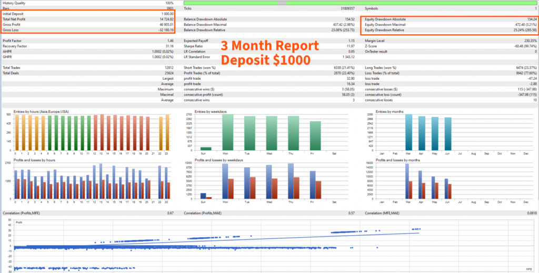Screen dimensions: 539x273
Task: Select Balance Drawdown Relative value 23.08% (253.73)
Action: pos(342,30)
